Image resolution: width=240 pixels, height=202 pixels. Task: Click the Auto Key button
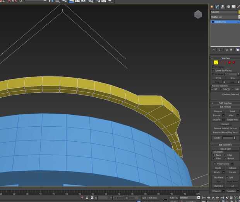click(x=173, y=198)
